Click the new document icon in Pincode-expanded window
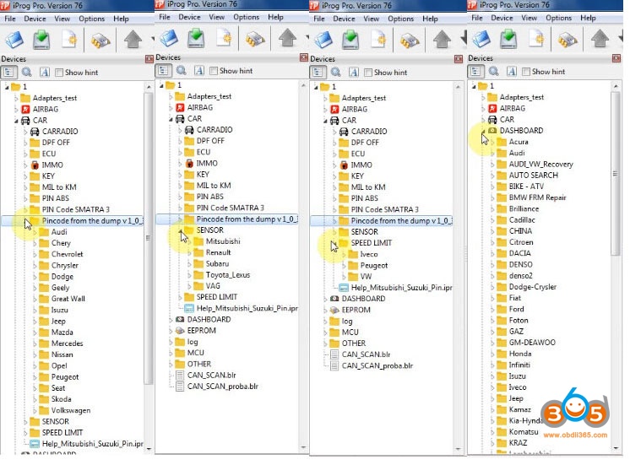This screenshot has width=630, height=465. 69,40
